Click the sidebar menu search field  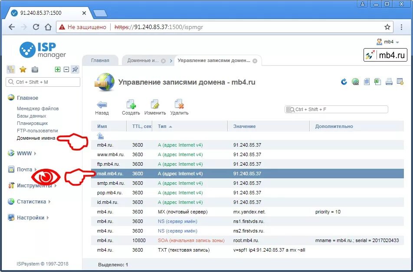[x=43, y=82]
